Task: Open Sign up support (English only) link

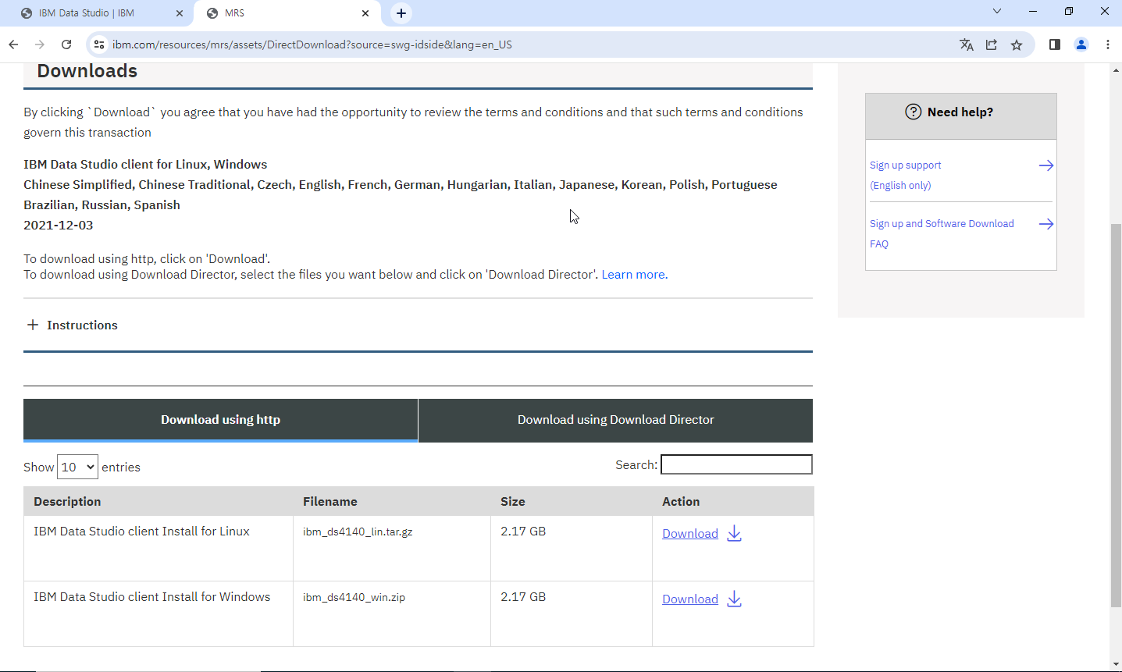Action: (906, 176)
